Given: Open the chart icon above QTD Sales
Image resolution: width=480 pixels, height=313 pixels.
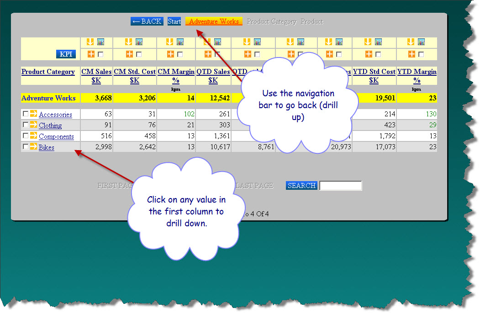Looking at the screenshot, I should point(218,42).
